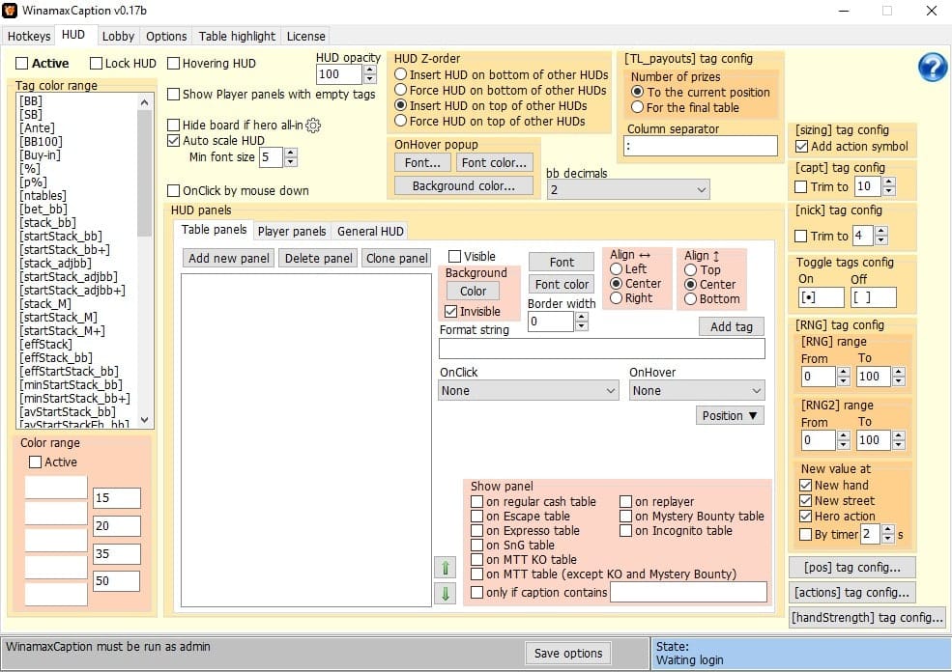This screenshot has height=672, width=952.
Task: Open the License tab
Action: [306, 37]
